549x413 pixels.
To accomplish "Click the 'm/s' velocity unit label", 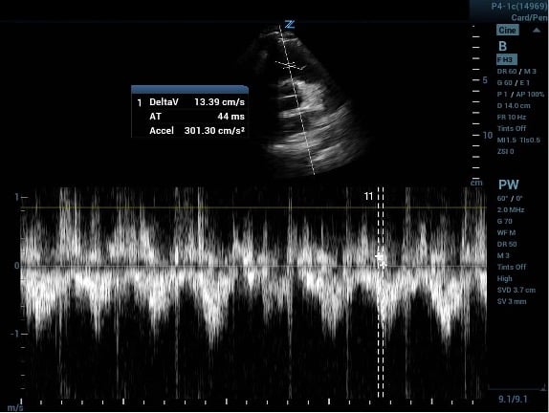I will click(x=15, y=408).
